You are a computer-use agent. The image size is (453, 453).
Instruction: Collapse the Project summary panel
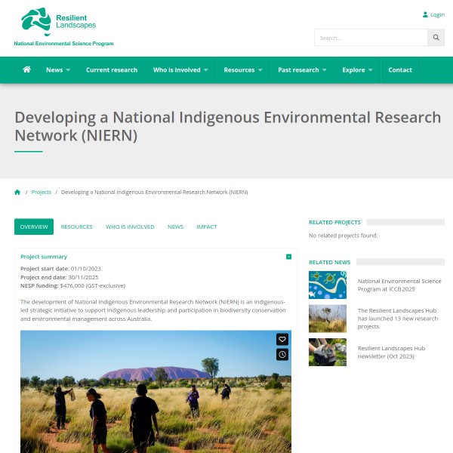click(x=288, y=257)
